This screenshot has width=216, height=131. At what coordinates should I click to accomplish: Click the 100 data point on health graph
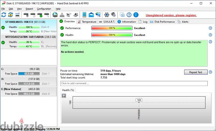point(139,102)
